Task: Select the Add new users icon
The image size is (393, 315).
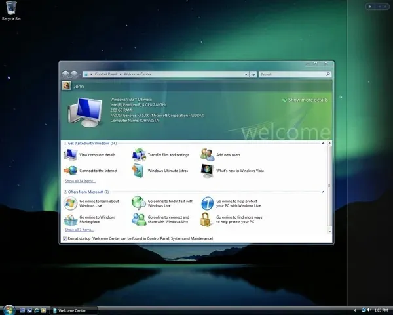Action: pos(207,155)
